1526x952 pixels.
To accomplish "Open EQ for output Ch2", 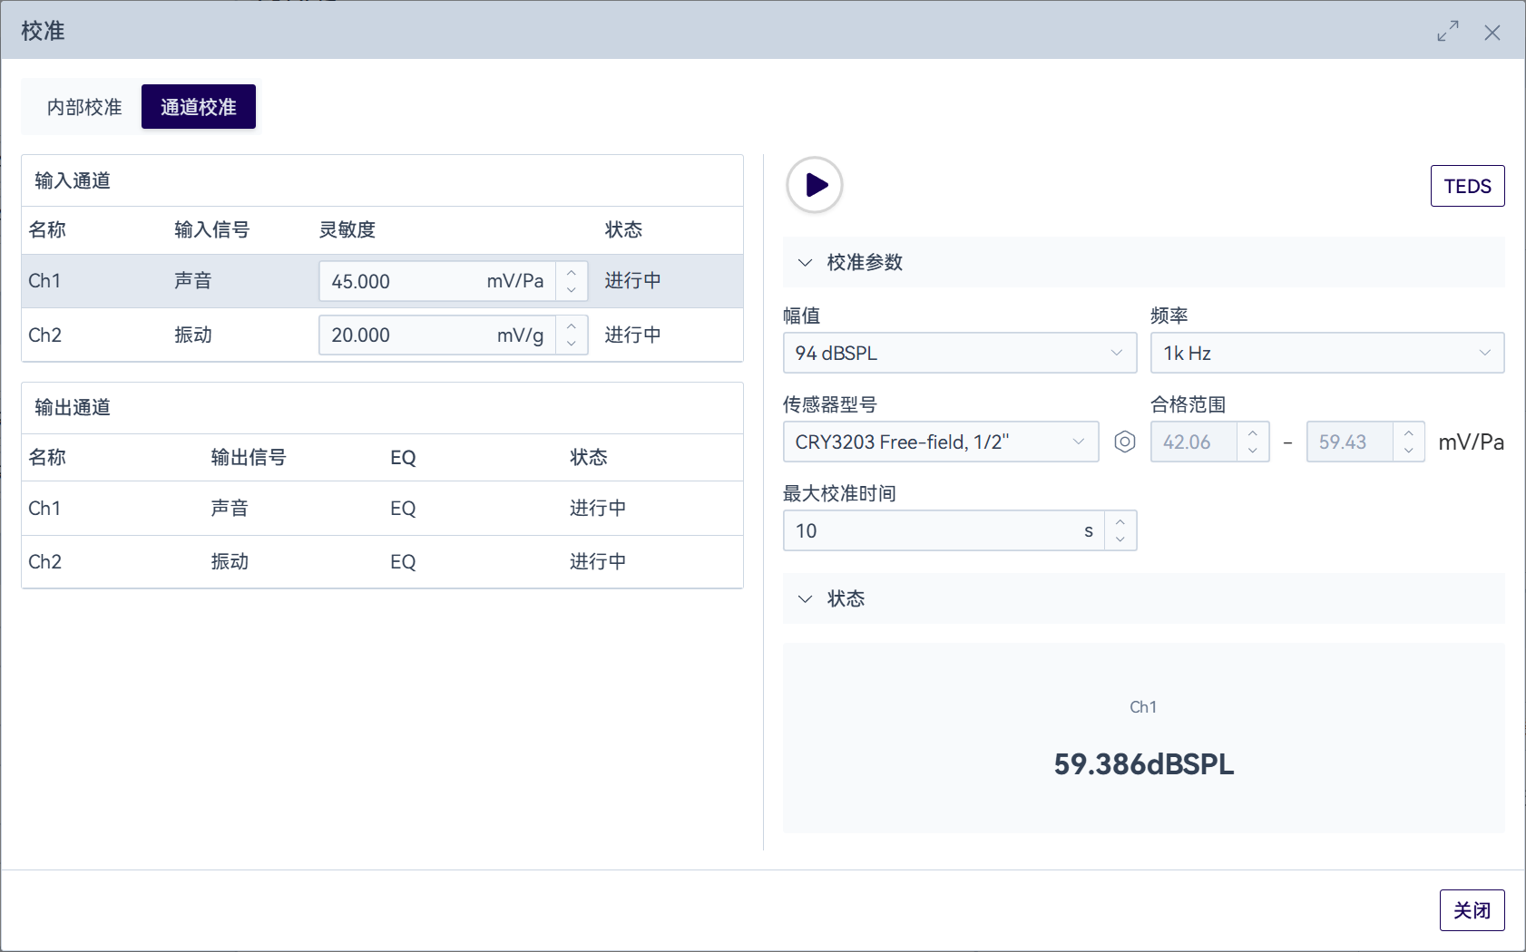I will pos(403,562).
